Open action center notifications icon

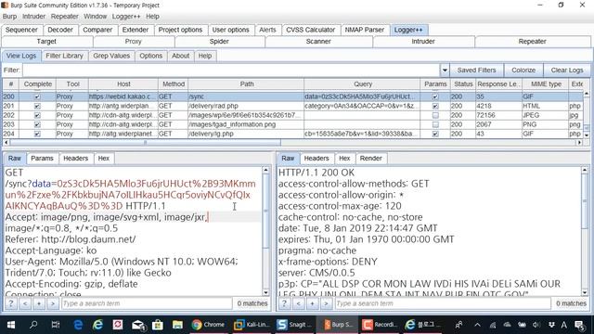pyautogui.click(x=579, y=325)
